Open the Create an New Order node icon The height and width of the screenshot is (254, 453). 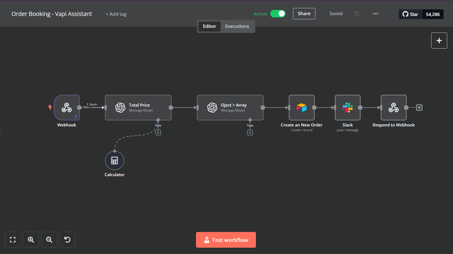click(302, 107)
